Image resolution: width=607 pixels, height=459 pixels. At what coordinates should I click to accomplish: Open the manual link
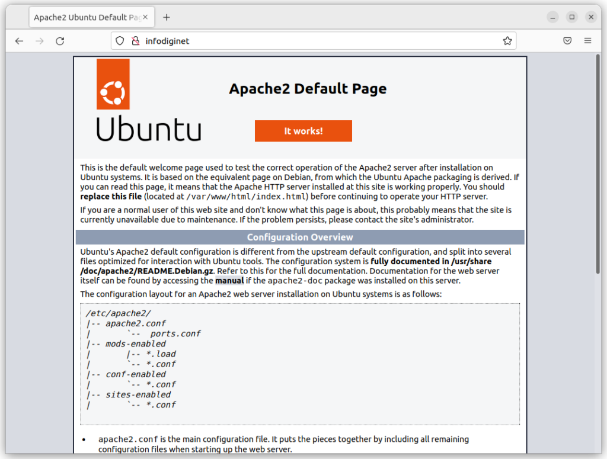(x=229, y=281)
